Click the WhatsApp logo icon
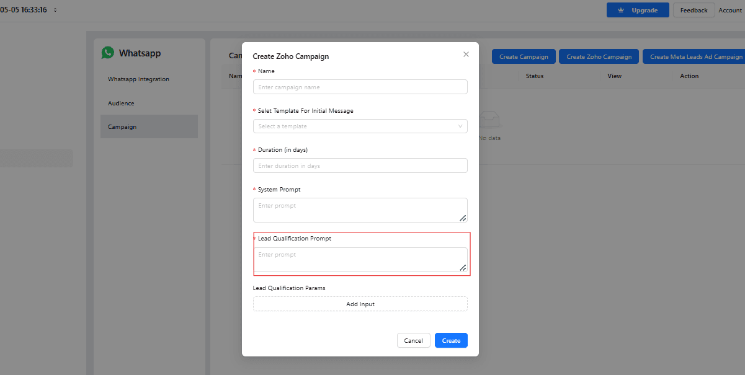This screenshot has width=745, height=375. pyautogui.click(x=108, y=53)
